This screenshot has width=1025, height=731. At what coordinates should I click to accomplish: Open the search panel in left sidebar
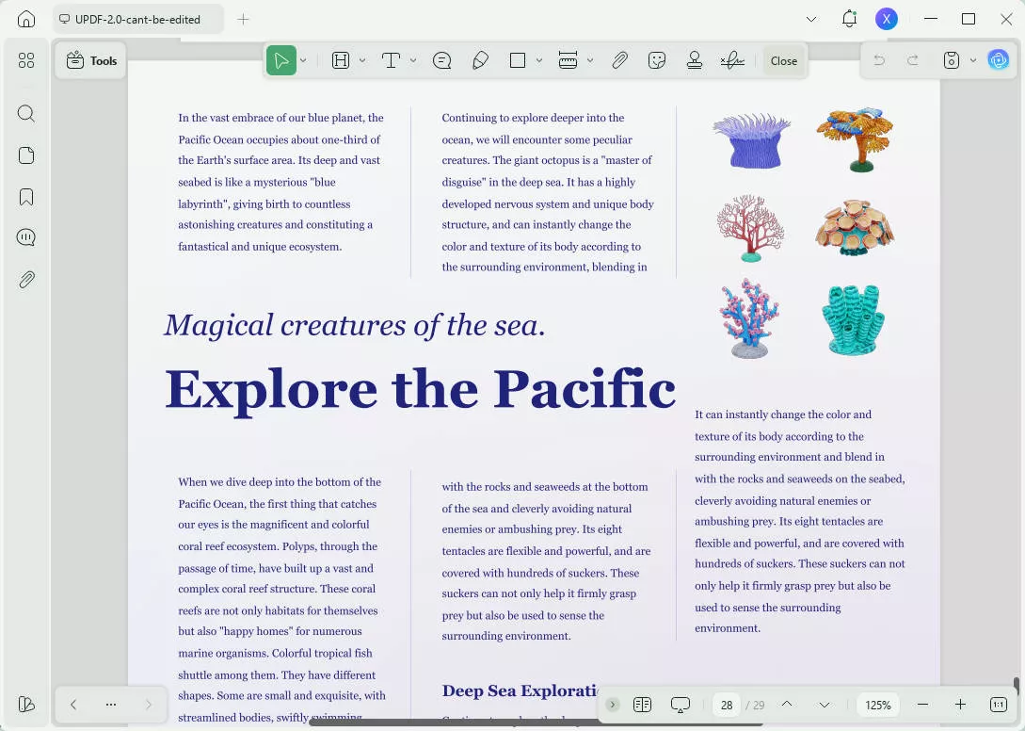click(x=26, y=113)
